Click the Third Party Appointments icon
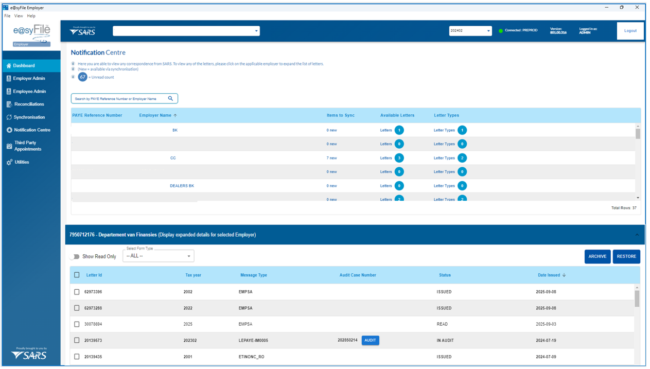The image size is (650, 369). point(9,146)
